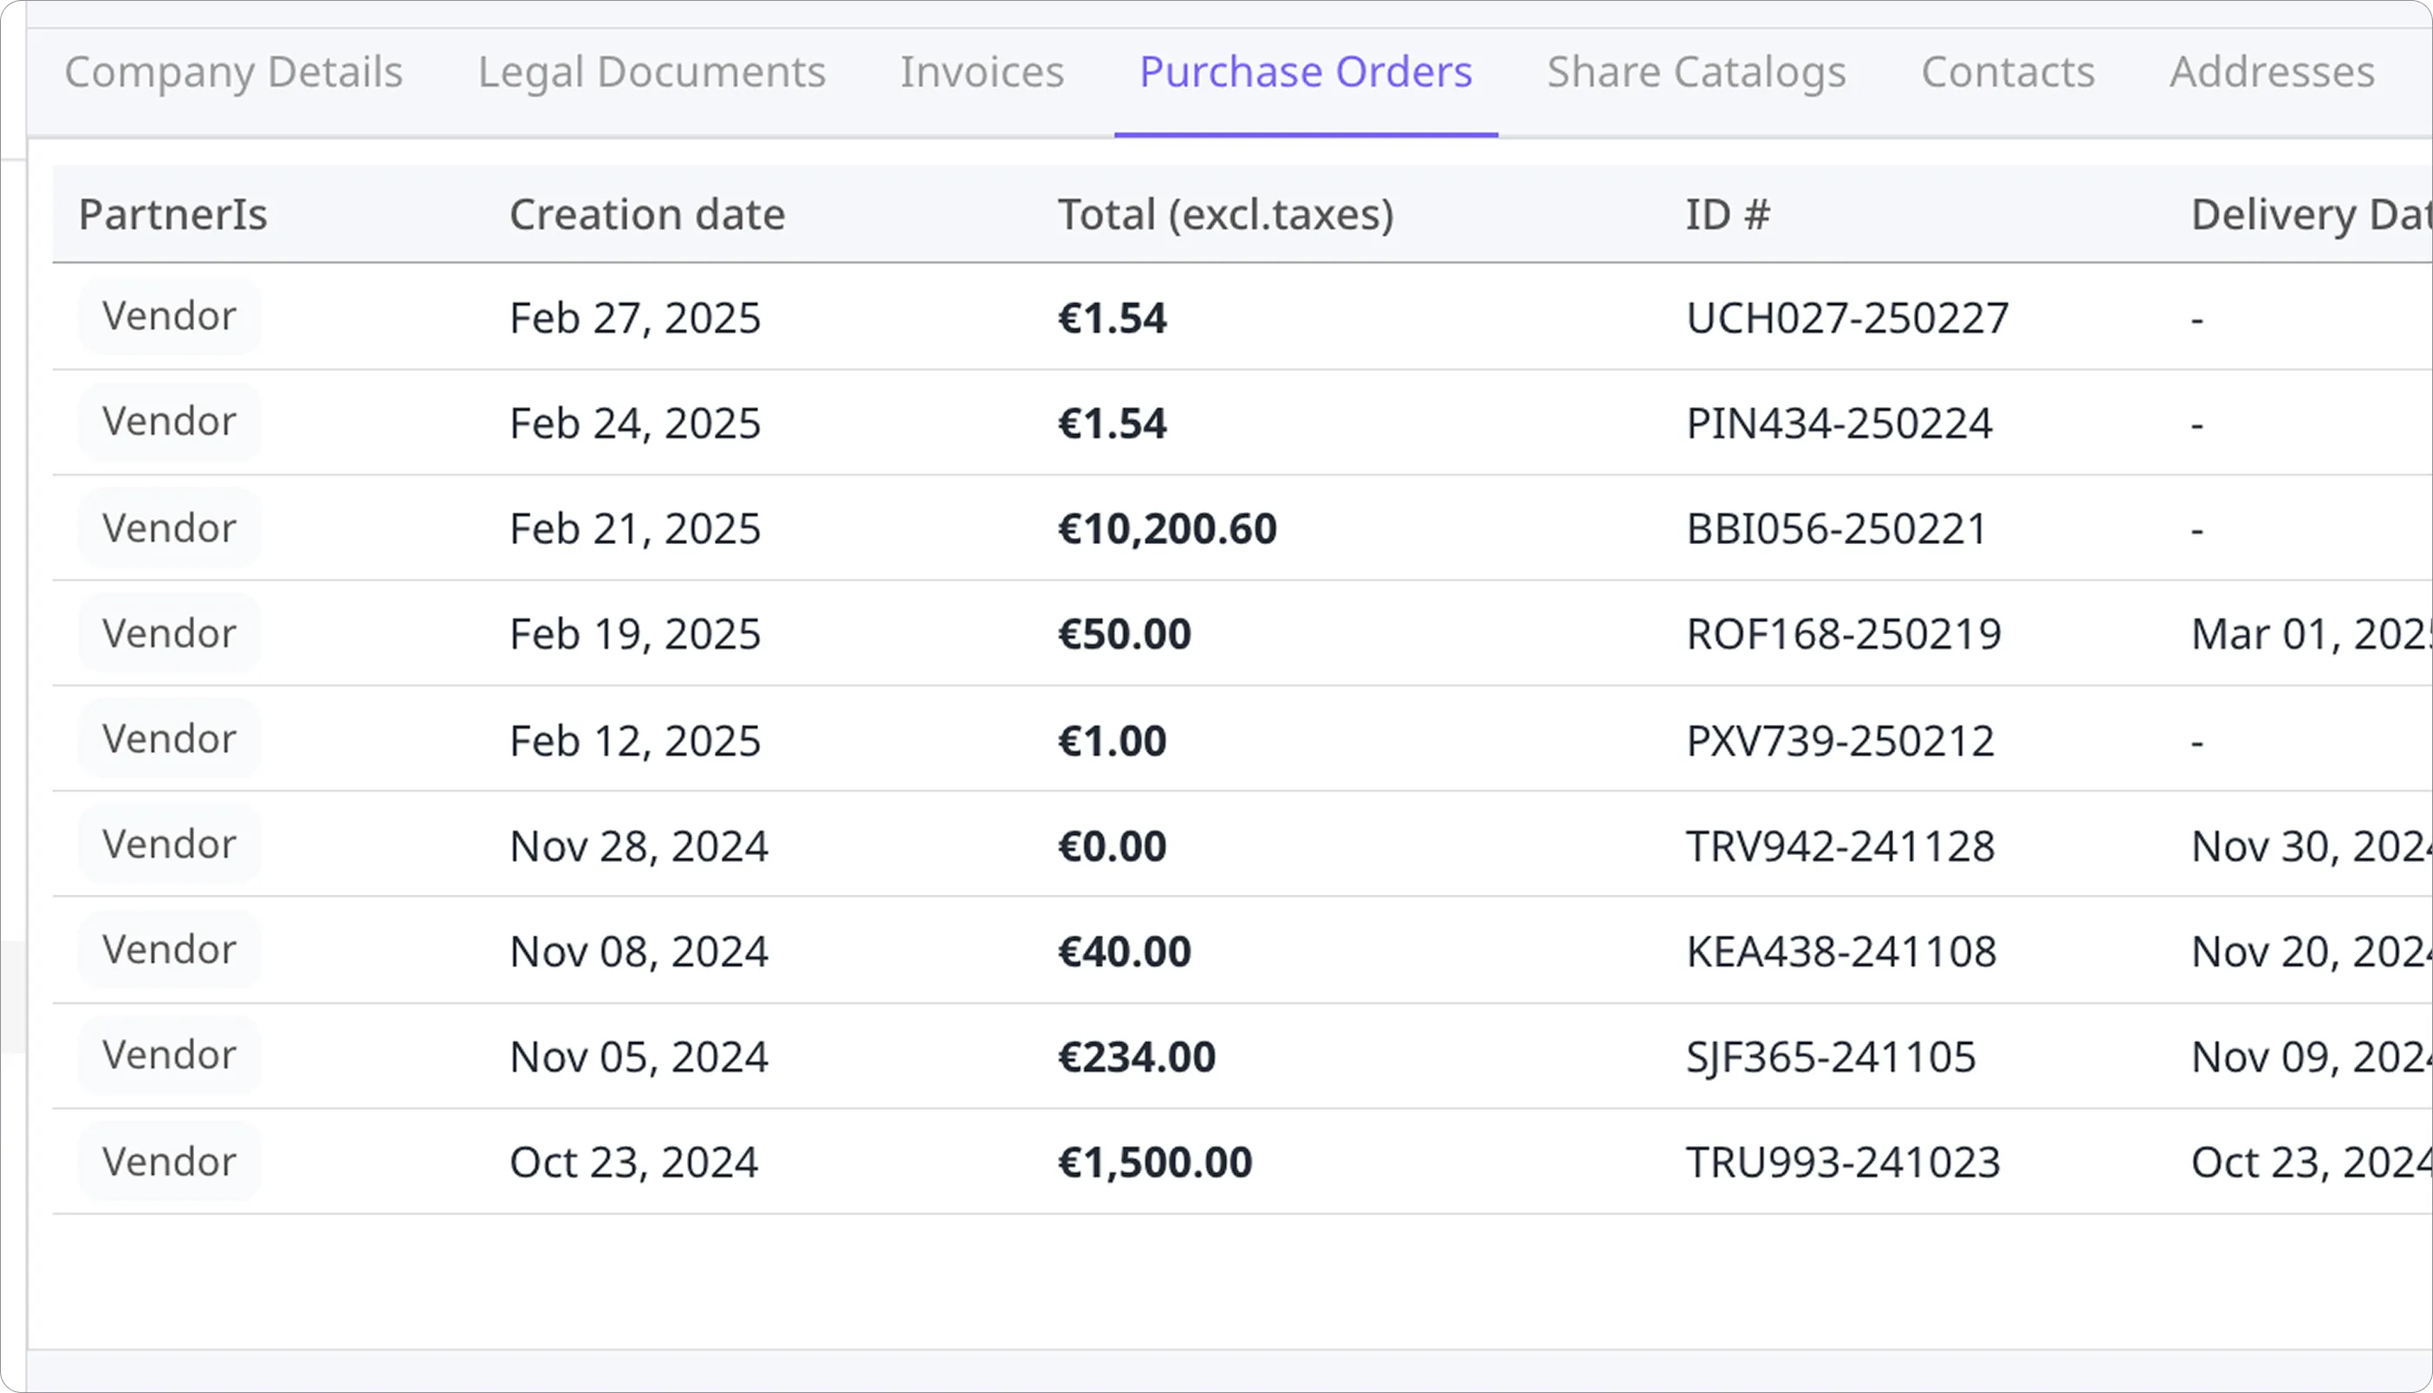Go to the Invoices tab

pos(982,73)
